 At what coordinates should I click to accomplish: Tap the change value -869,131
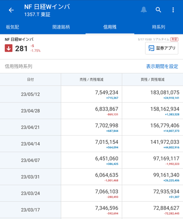pyautogui.click(x=113, y=115)
